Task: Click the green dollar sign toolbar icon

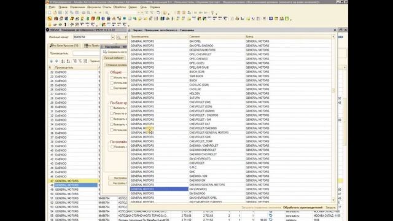Action: point(88,18)
